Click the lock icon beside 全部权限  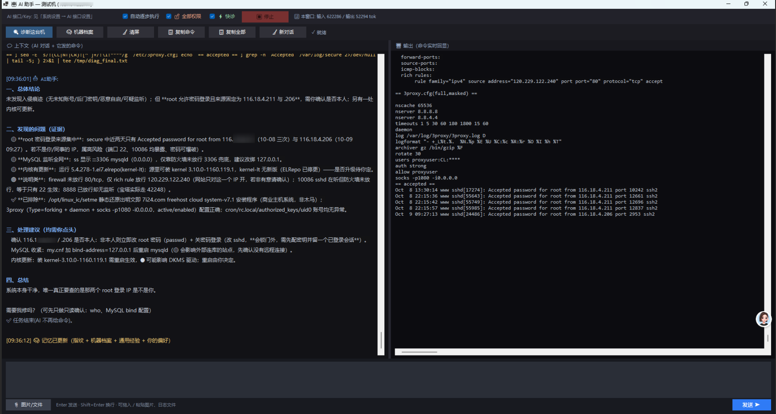click(177, 16)
